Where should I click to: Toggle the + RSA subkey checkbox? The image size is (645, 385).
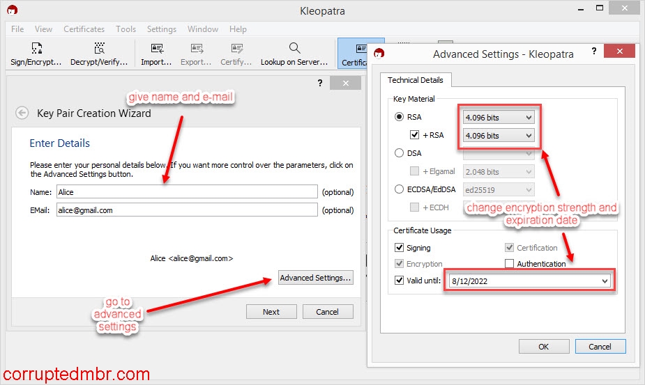pos(415,135)
